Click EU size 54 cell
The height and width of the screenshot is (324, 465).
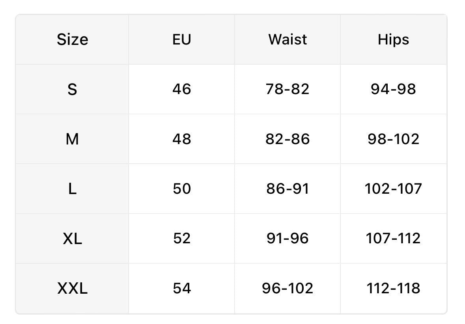(x=181, y=289)
